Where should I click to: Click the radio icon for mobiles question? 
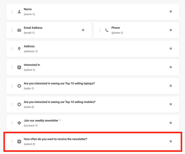pyautogui.click(x=19, y=105)
